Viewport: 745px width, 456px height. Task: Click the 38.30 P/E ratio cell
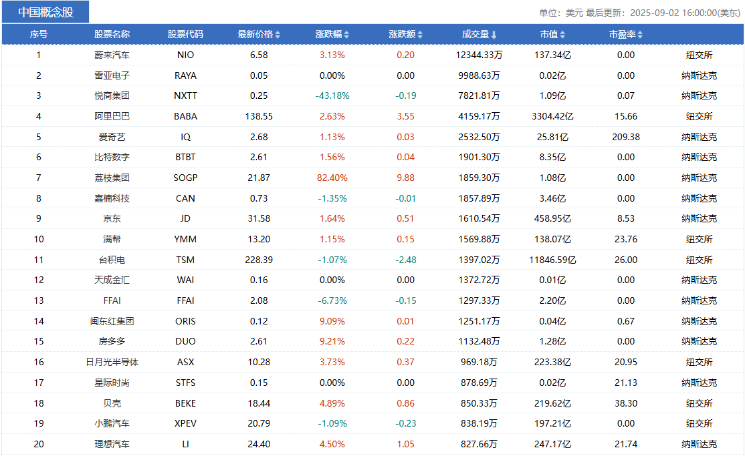pos(626,403)
